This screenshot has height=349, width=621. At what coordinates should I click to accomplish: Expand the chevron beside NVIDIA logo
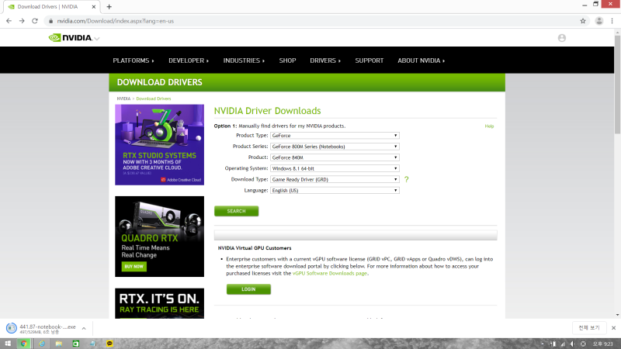(97, 39)
